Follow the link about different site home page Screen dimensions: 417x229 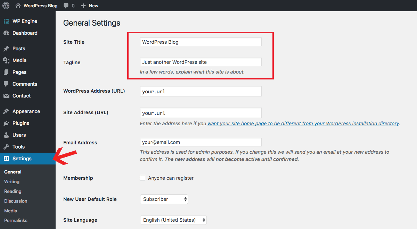click(x=303, y=123)
